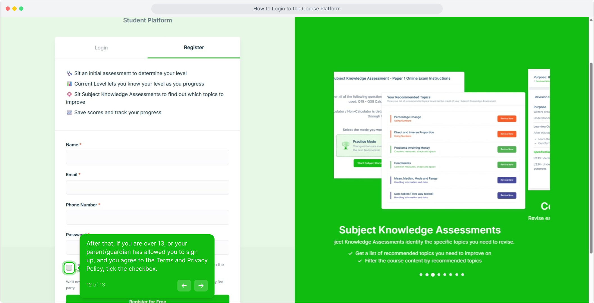Click Revise Now for Mean, Median, Mode and Range
This screenshot has width=594, height=303.
tap(507, 180)
